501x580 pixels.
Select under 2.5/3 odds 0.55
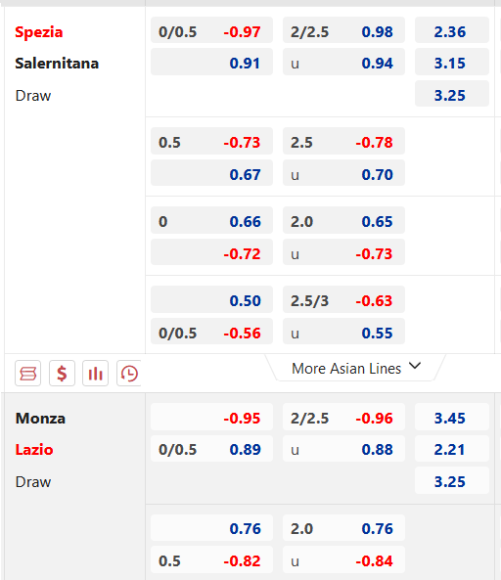point(343,333)
